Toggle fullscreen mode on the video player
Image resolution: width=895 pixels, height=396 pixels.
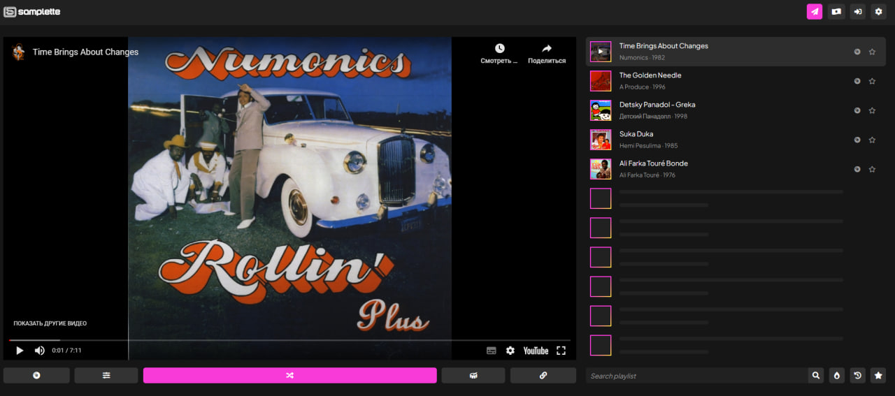tap(561, 351)
